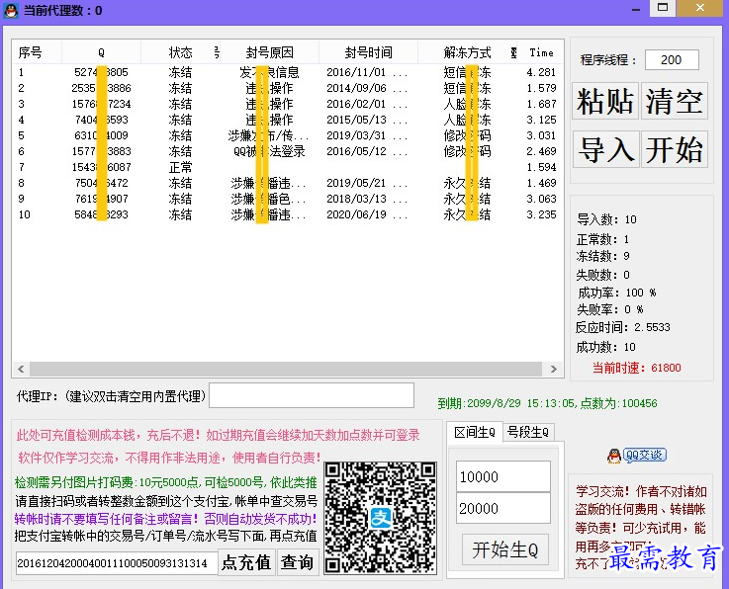Select row 4 dated 2015/05/13

287,120
